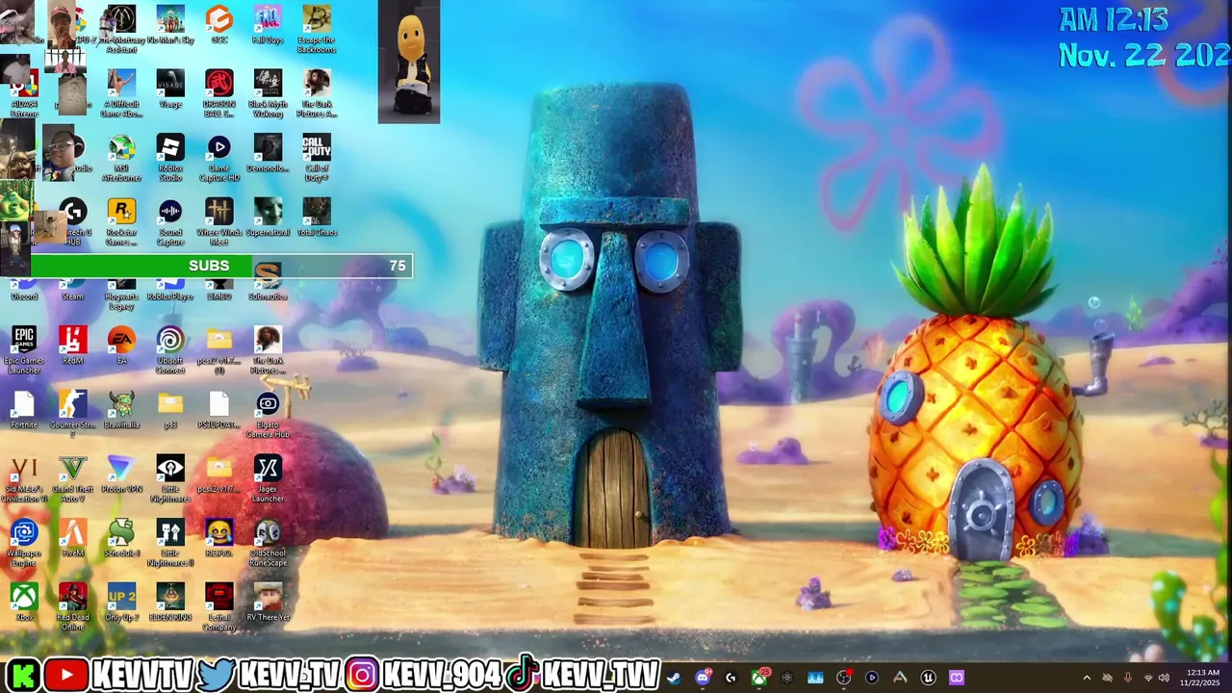Select the Brawlhalla desktop shortcut
Image resolution: width=1232 pixels, height=693 pixels.
[x=121, y=410]
